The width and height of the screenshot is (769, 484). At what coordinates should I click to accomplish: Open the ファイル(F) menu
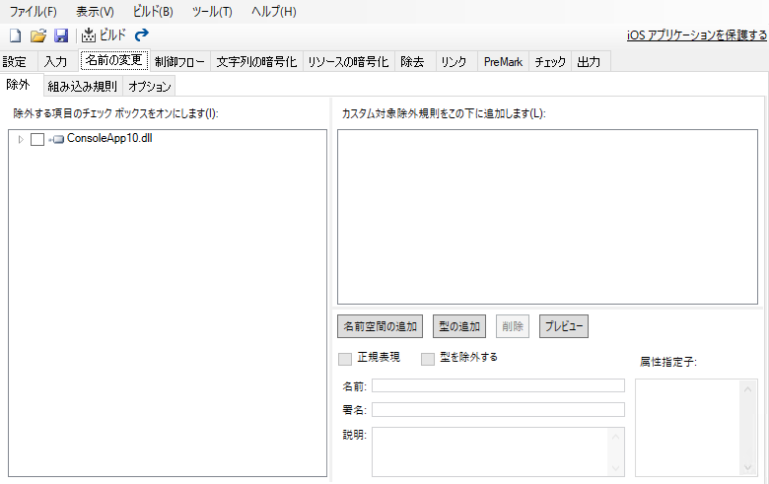(x=34, y=12)
